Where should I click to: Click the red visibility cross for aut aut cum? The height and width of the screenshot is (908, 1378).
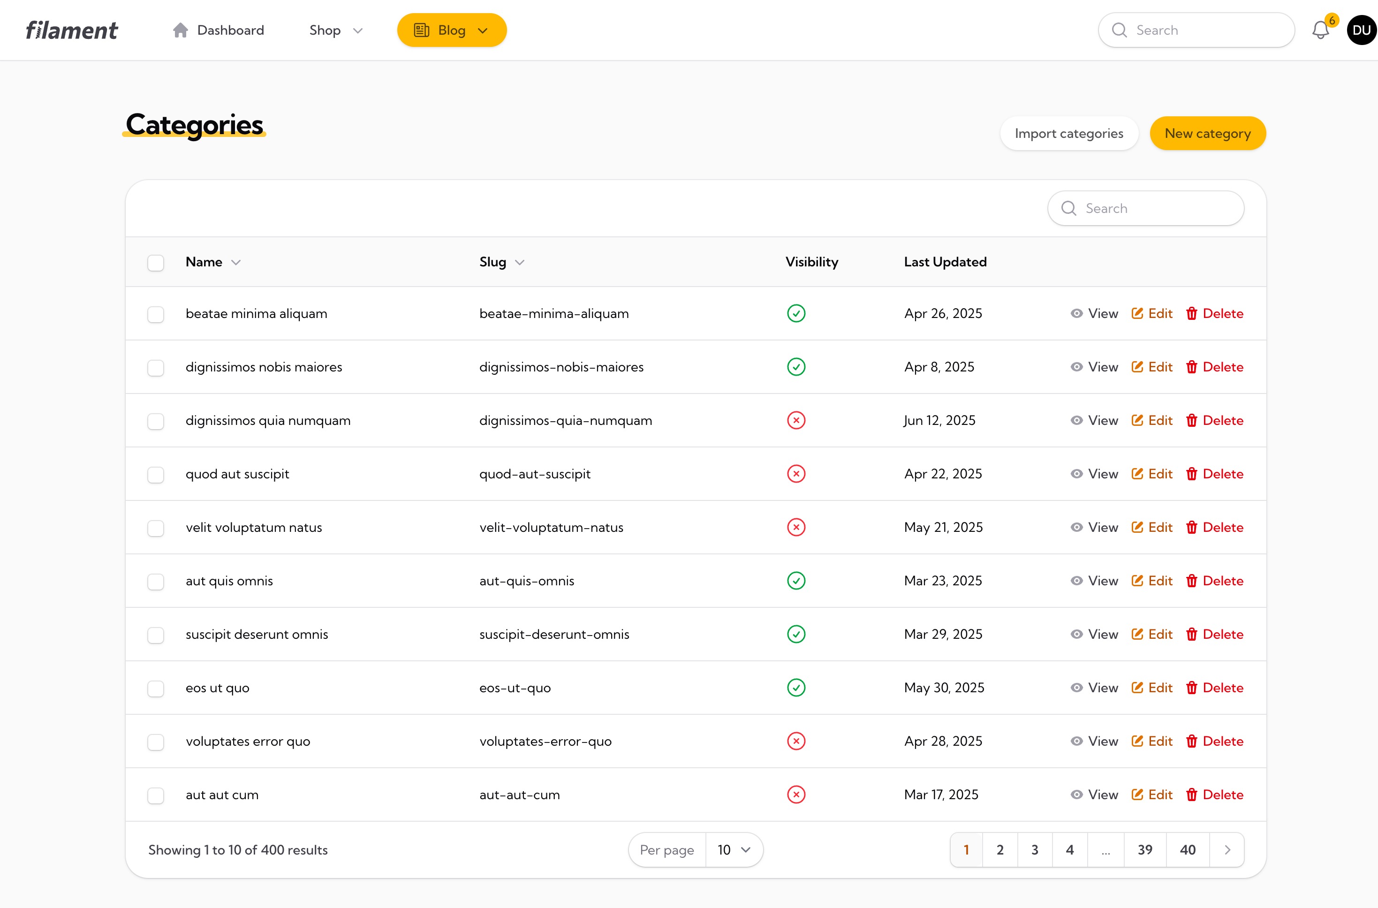pyautogui.click(x=796, y=794)
